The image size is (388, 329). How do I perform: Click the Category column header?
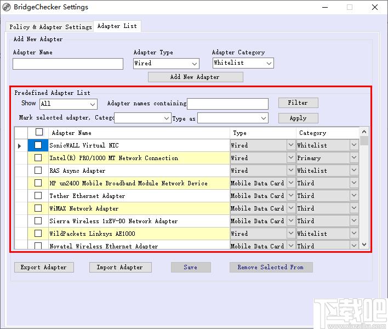click(x=328, y=133)
